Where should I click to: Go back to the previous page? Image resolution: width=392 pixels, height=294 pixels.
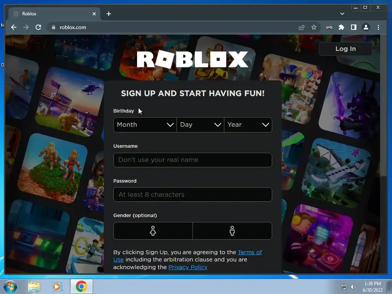point(14,27)
